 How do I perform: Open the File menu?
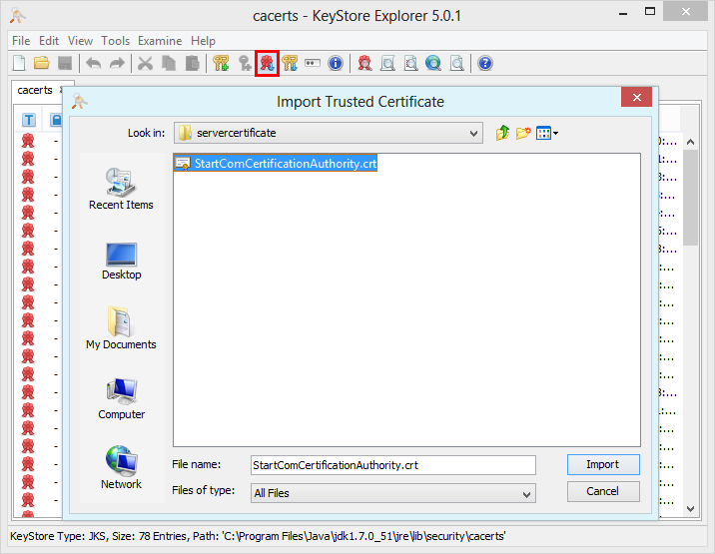(21, 41)
